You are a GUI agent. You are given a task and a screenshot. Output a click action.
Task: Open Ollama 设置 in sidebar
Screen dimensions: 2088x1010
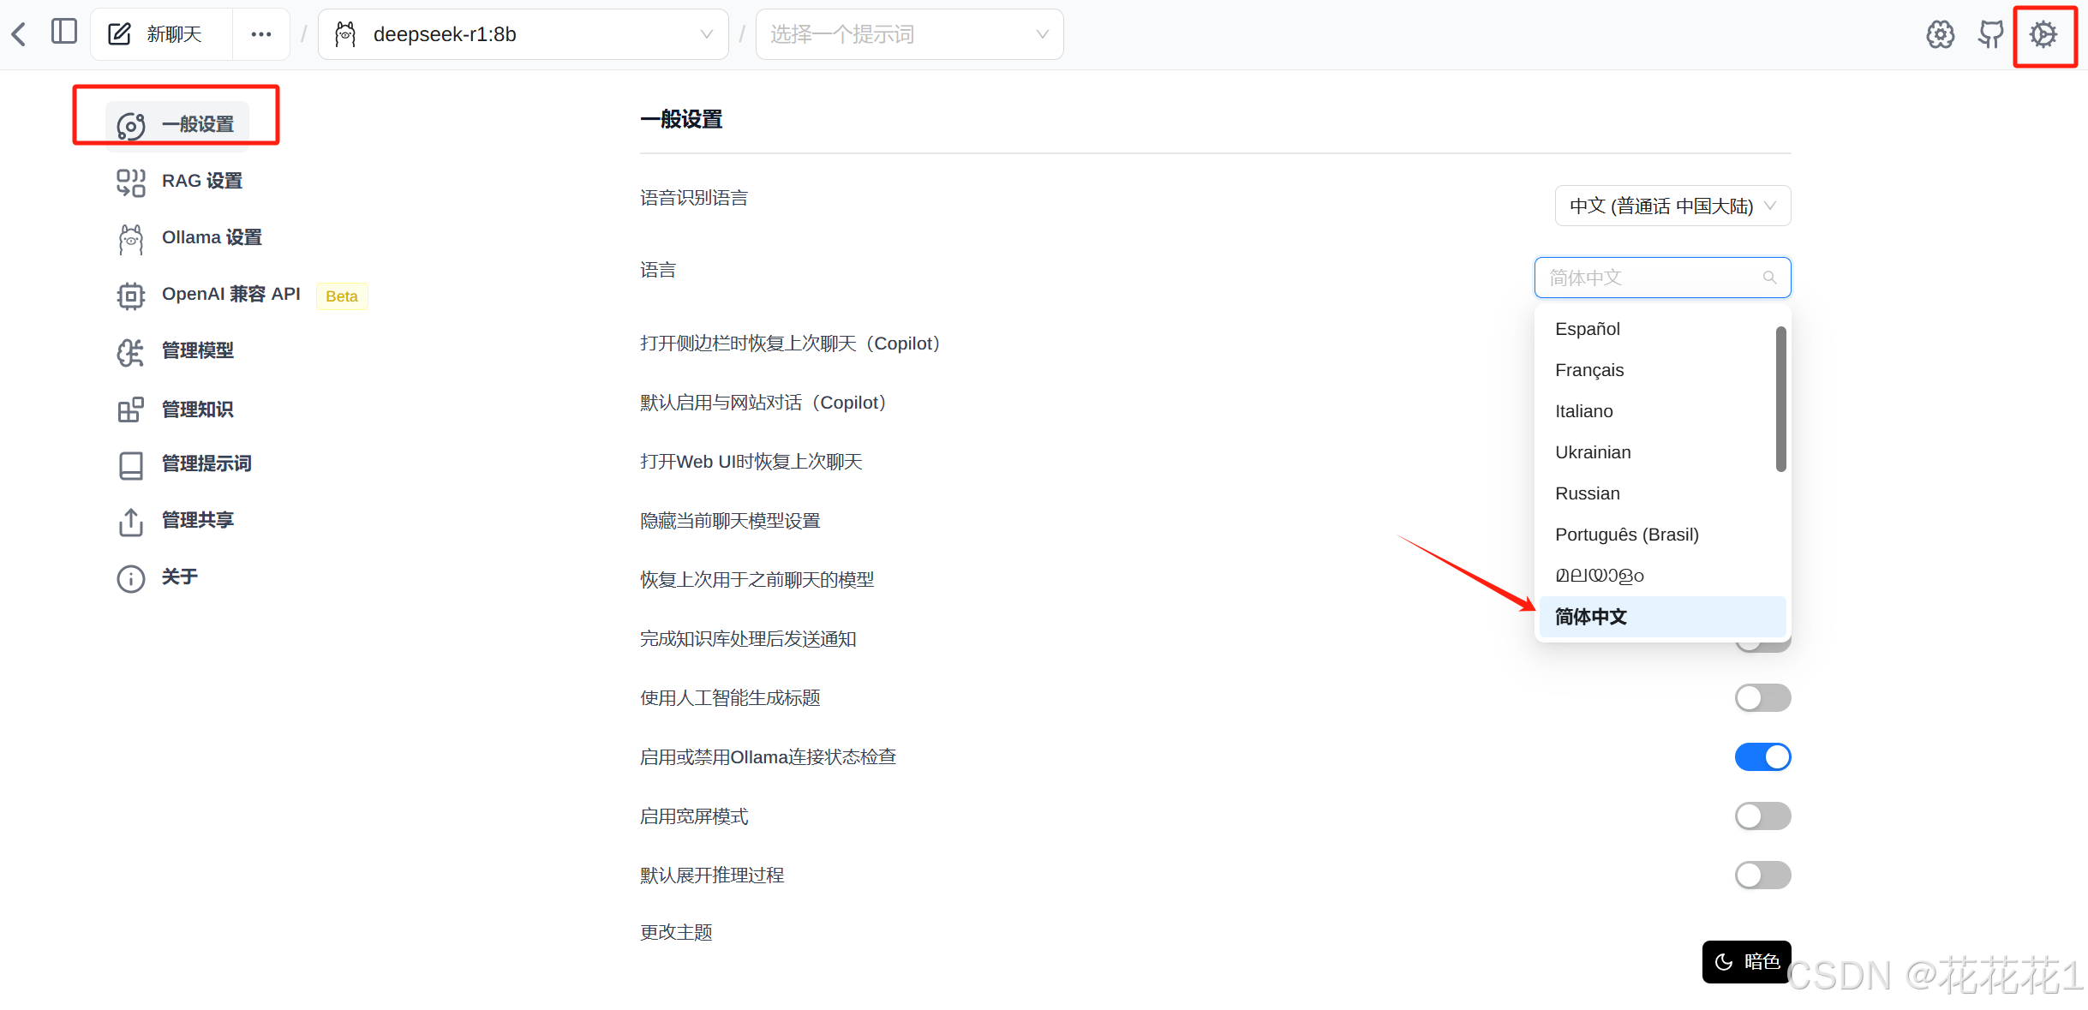(x=212, y=237)
